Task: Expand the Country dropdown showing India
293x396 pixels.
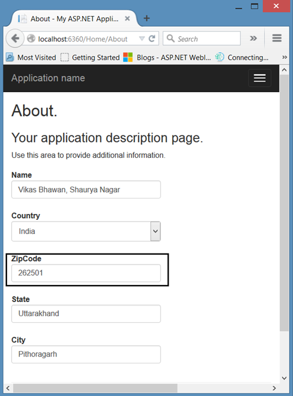Action: [x=86, y=231]
